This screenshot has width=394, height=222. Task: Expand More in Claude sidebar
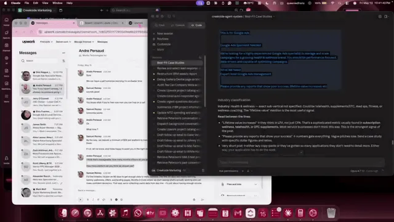click(160, 49)
